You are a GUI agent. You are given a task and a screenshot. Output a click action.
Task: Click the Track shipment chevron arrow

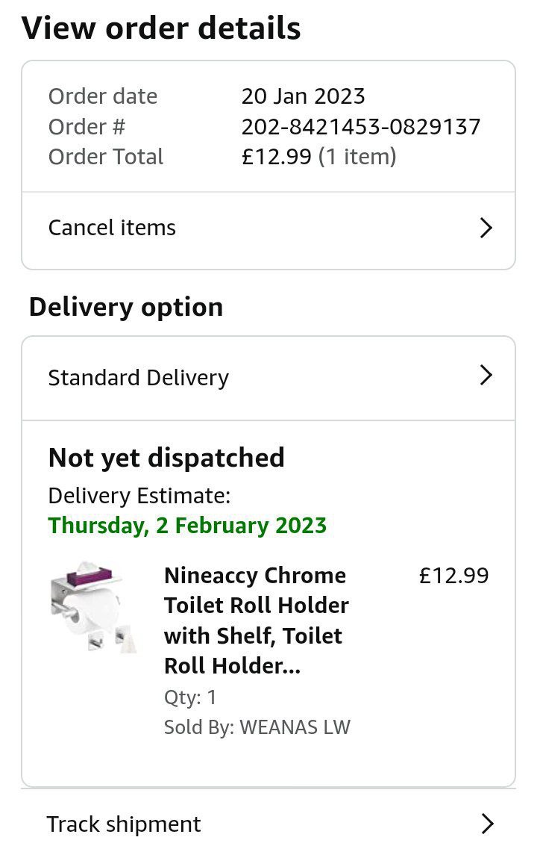[x=488, y=824]
